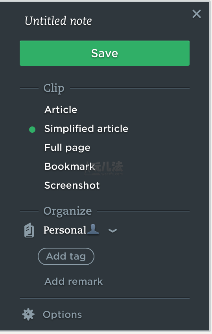
Task: Edit the Untitled note title
Action: (x=58, y=21)
